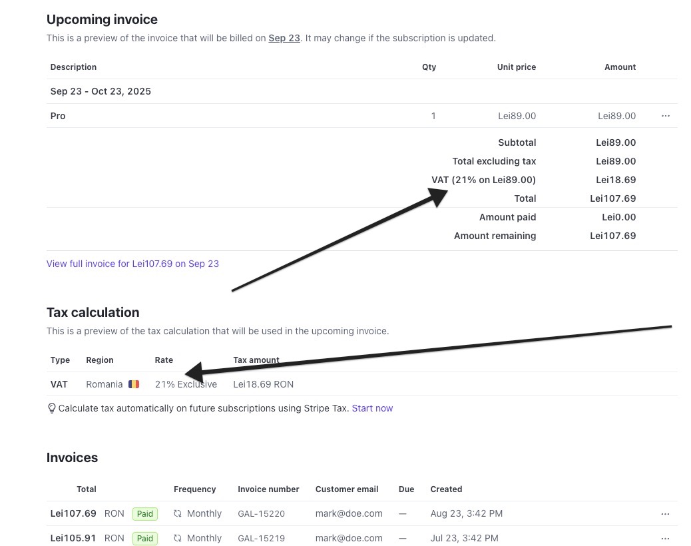
Task: Click the Paid badge on Lei105.91 invoice
Action: click(x=145, y=538)
